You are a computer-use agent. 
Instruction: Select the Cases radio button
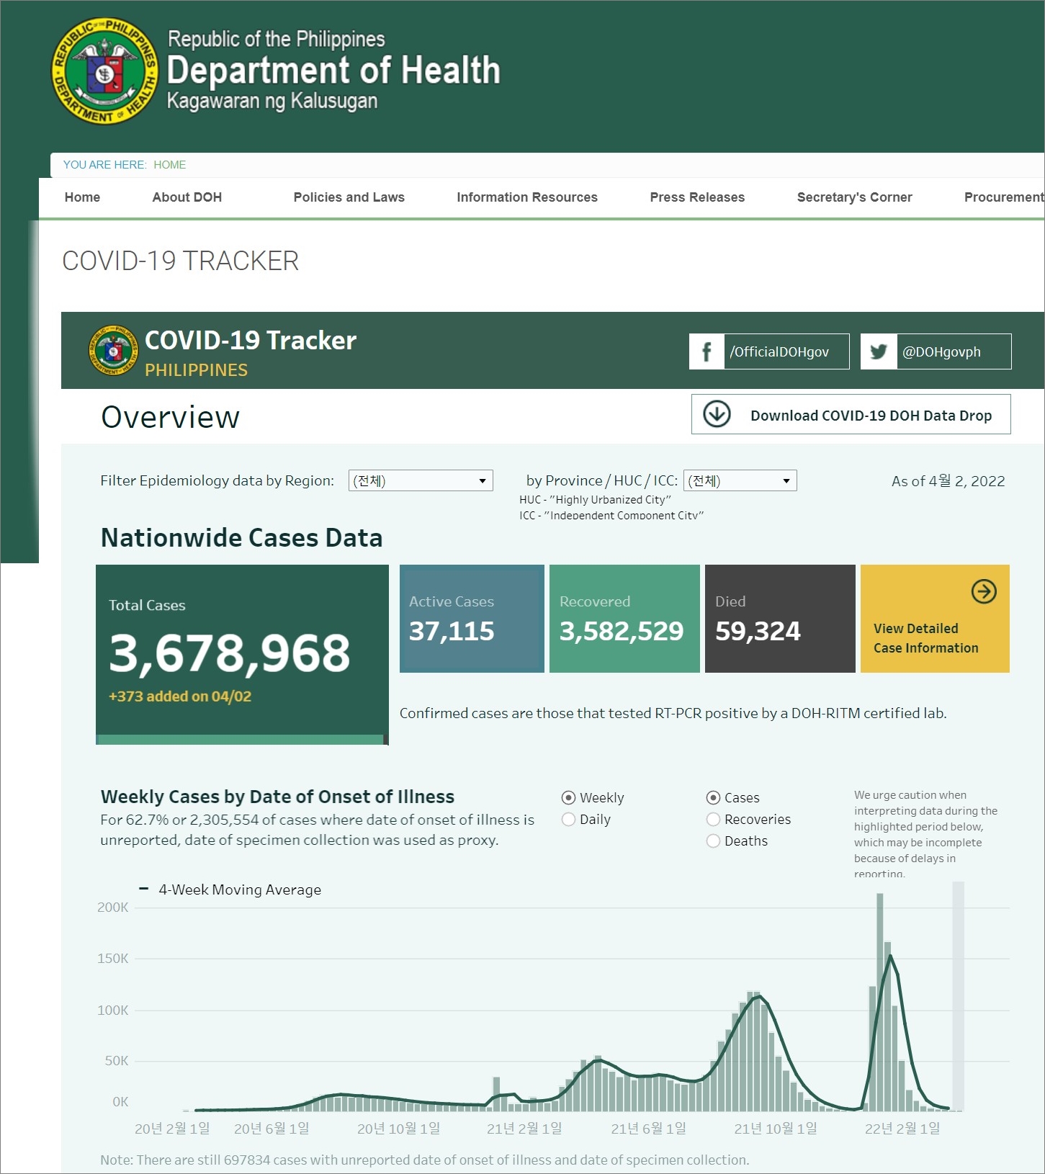713,797
